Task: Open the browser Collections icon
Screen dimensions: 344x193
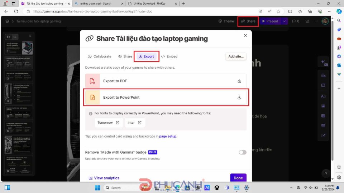Action: click(310, 11)
